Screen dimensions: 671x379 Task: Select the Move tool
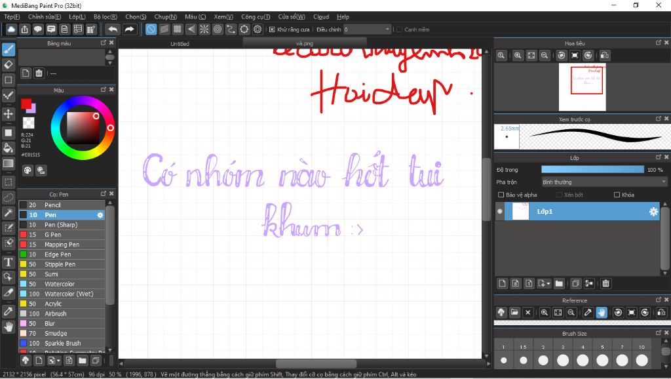click(x=8, y=113)
